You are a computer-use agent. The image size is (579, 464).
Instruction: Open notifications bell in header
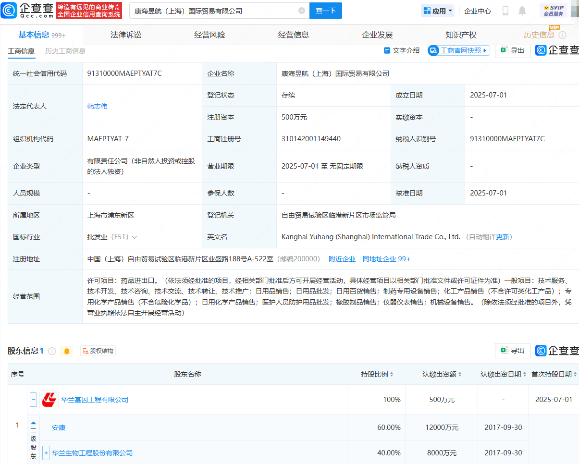point(522,11)
